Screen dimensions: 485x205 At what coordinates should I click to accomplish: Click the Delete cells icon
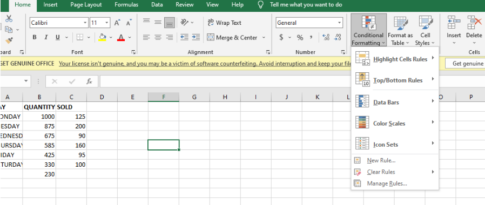pyautogui.click(x=474, y=23)
